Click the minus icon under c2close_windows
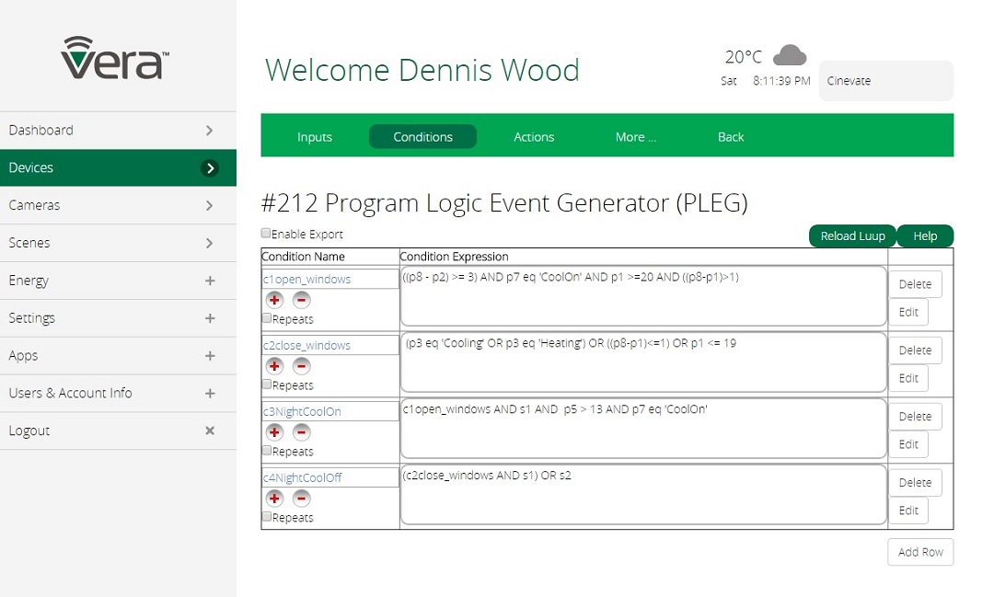Screen dimensions: 994x597 [x=301, y=366]
